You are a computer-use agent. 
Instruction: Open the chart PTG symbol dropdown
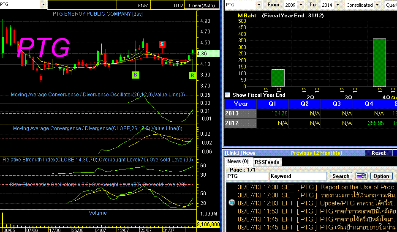click(x=43, y=5)
